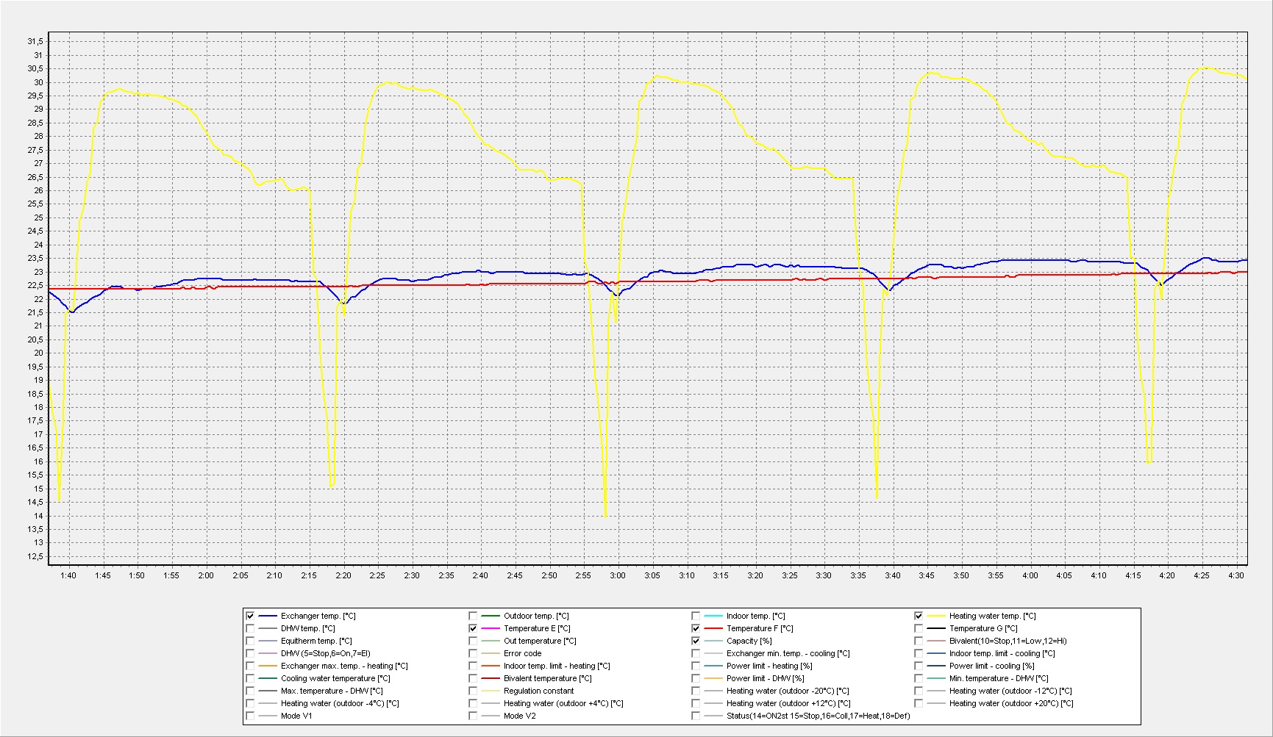
Task: Check Heating water (outdoor -20°C) box
Action: [696, 691]
